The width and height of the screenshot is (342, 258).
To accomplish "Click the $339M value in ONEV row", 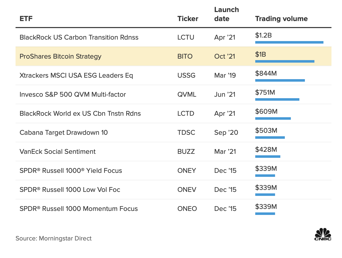I will (x=266, y=188).
